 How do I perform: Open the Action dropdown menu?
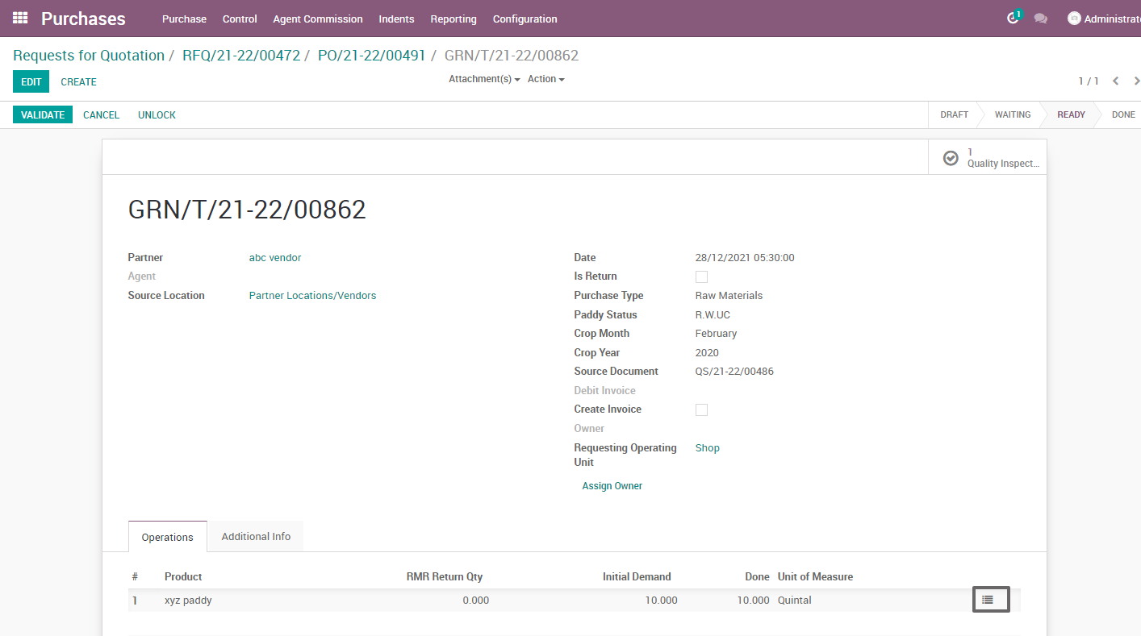tap(545, 78)
